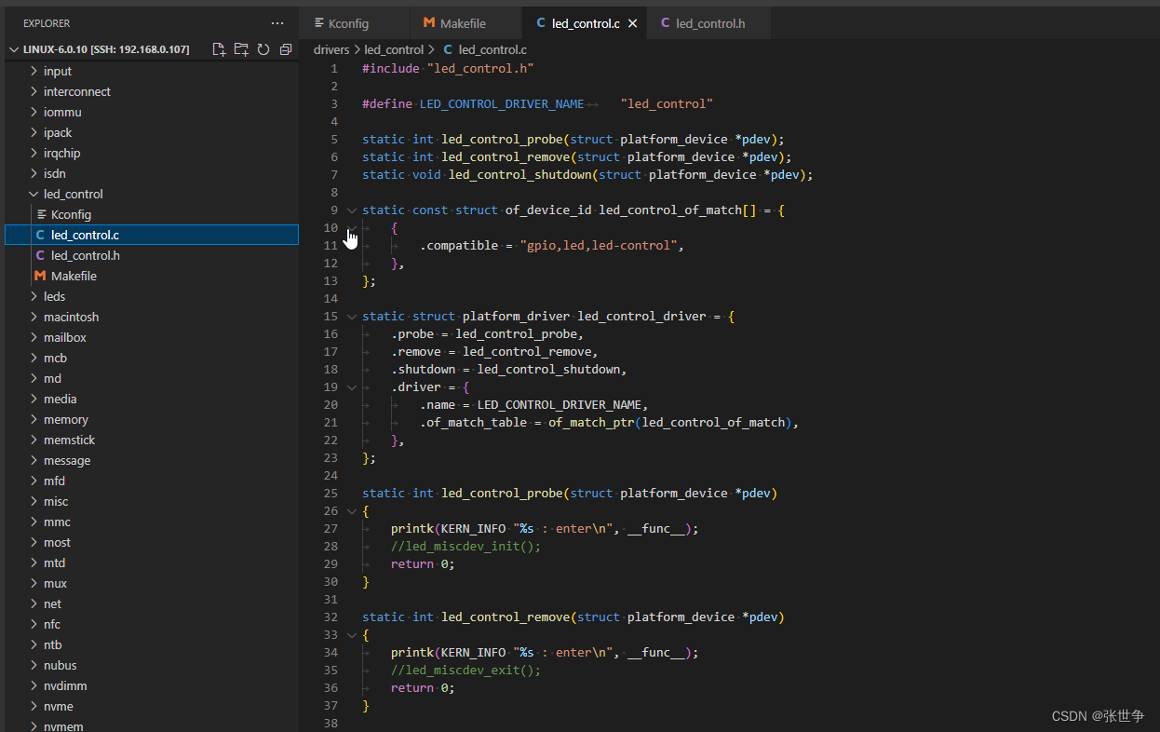
Task: Click the "led_control.h" include string on line 1
Action: (x=480, y=69)
